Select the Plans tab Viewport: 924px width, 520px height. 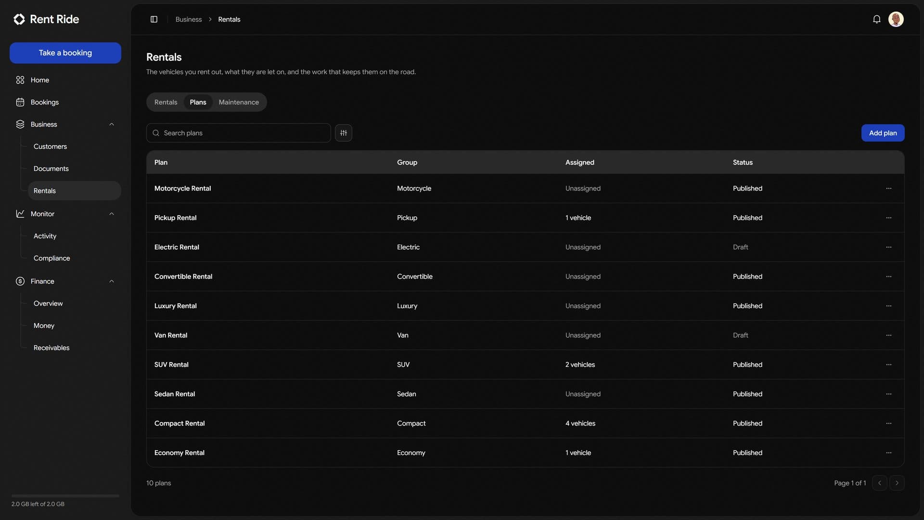tap(198, 102)
